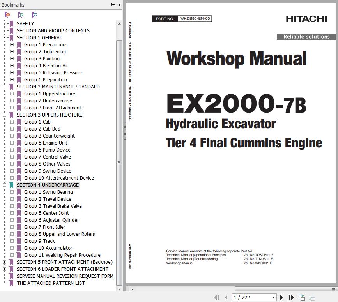The height and width of the screenshot is (302, 338).
Task: Expand Group 5 Engine Unit node
Action: [12, 143]
